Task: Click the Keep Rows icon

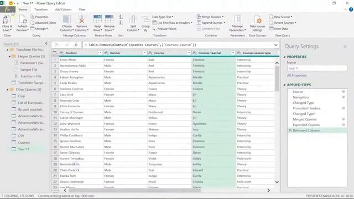Action: click(x=97, y=19)
